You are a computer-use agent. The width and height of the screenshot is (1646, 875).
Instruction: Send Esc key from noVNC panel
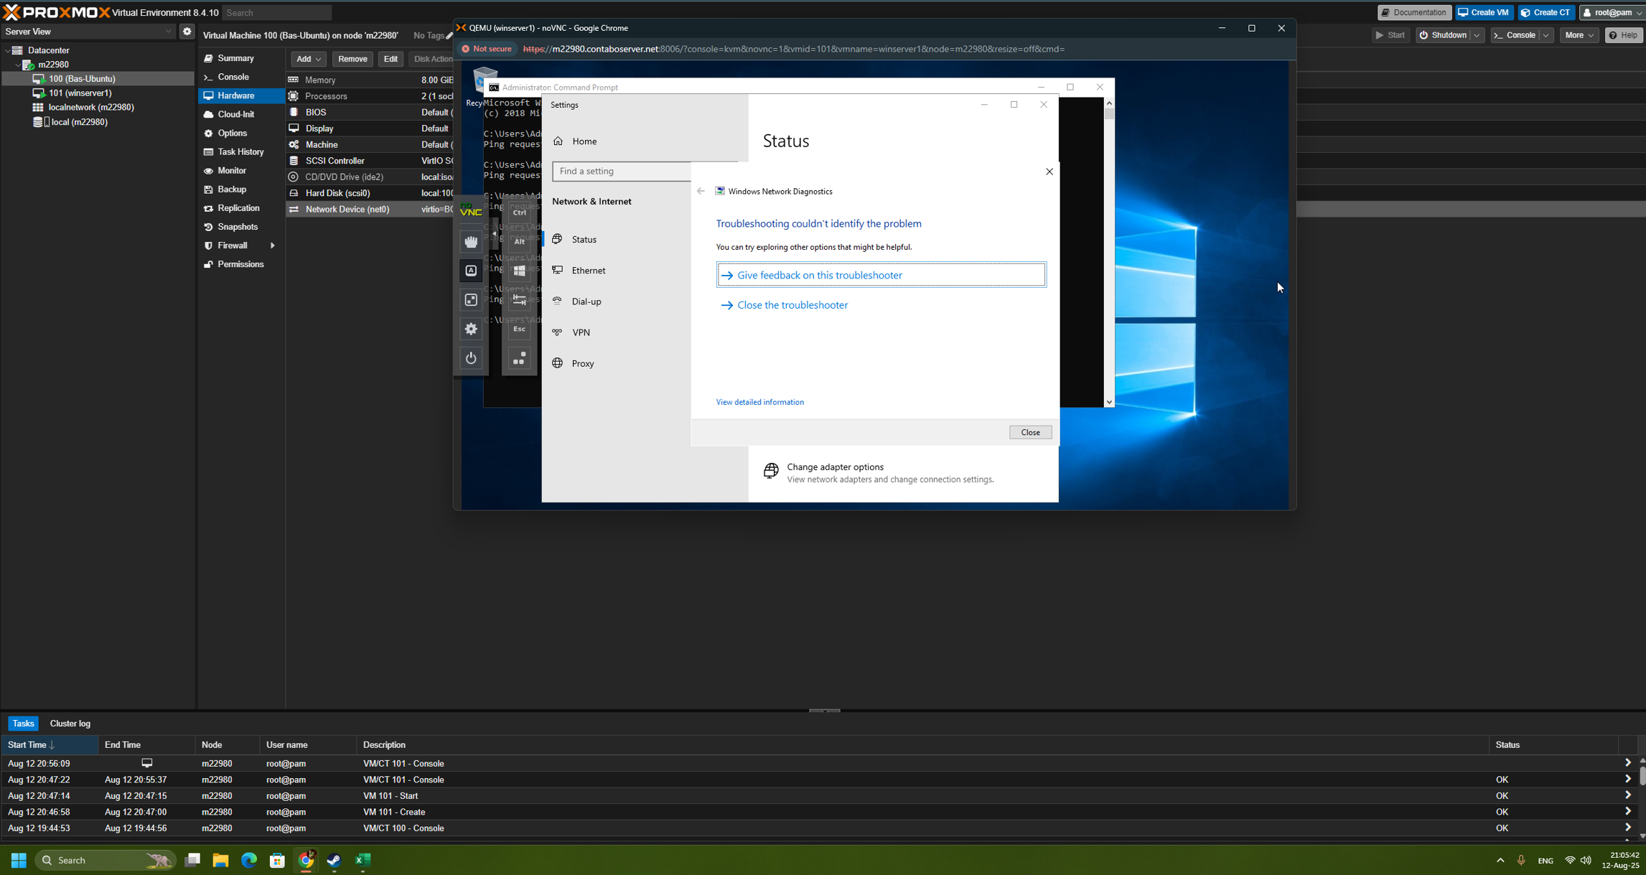point(519,329)
